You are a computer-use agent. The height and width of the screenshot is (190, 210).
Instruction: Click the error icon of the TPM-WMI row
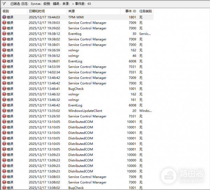(x=4, y=17)
